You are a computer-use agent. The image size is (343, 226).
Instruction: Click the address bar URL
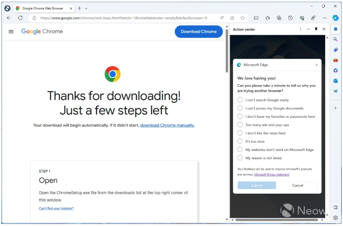click(x=124, y=18)
